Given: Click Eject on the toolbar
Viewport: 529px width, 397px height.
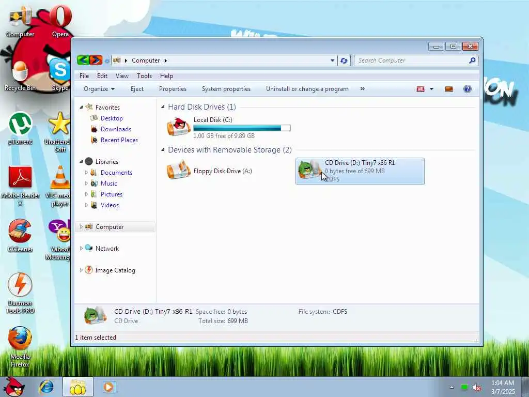Looking at the screenshot, I should pyautogui.click(x=137, y=89).
